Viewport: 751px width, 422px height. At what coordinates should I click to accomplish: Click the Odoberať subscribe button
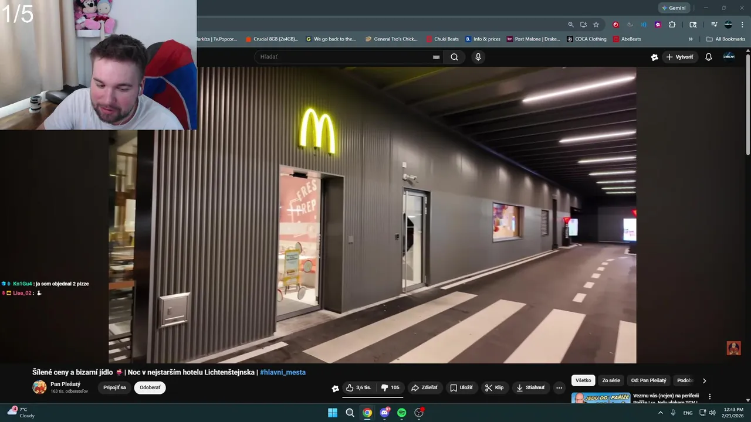click(x=150, y=387)
